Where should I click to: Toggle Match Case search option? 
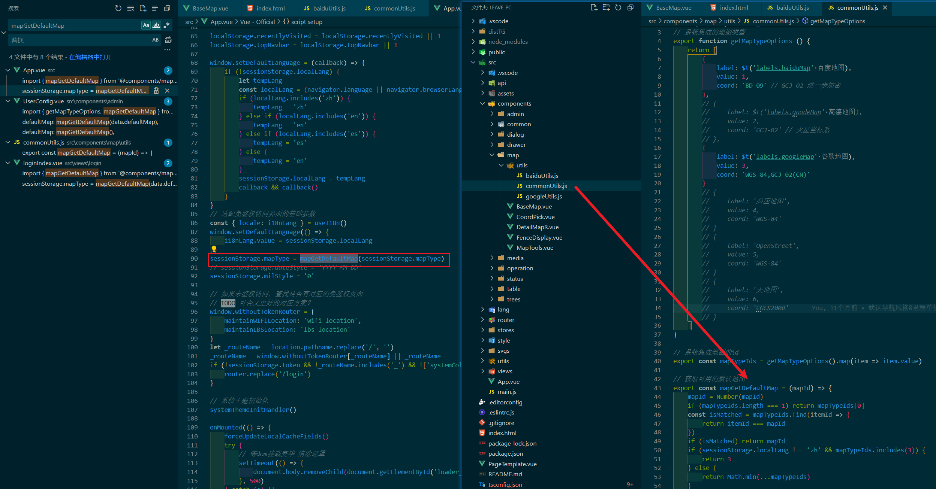(x=146, y=25)
